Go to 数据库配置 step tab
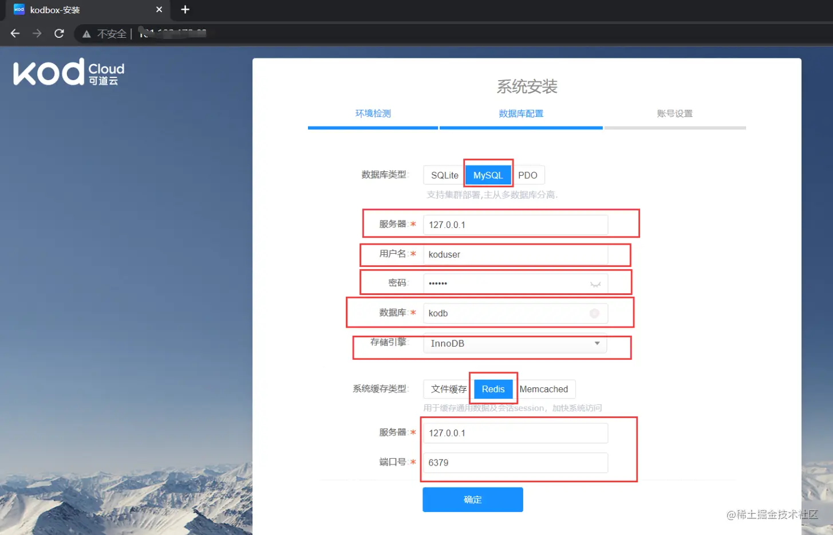 coord(521,113)
